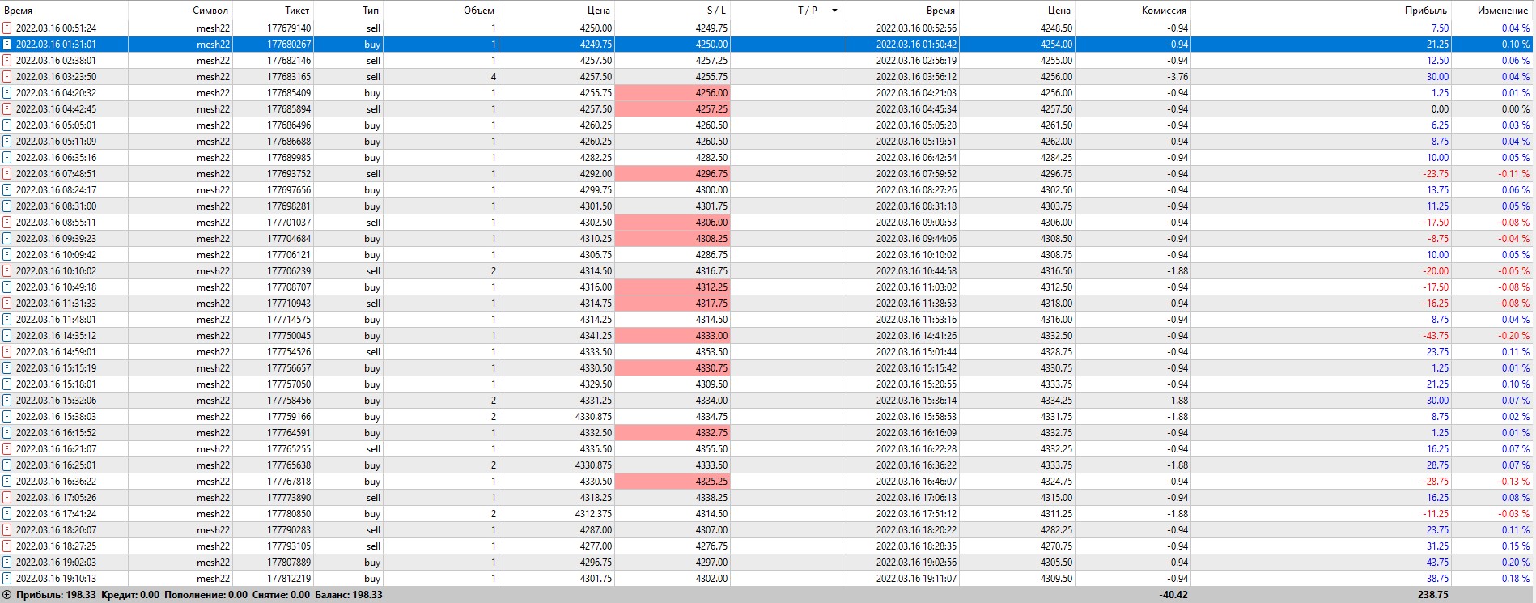Click the trade icon of row 2022.03.16 14:35:12
Image resolution: width=1536 pixels, height=603 pixels.
[x=7, y=336]
